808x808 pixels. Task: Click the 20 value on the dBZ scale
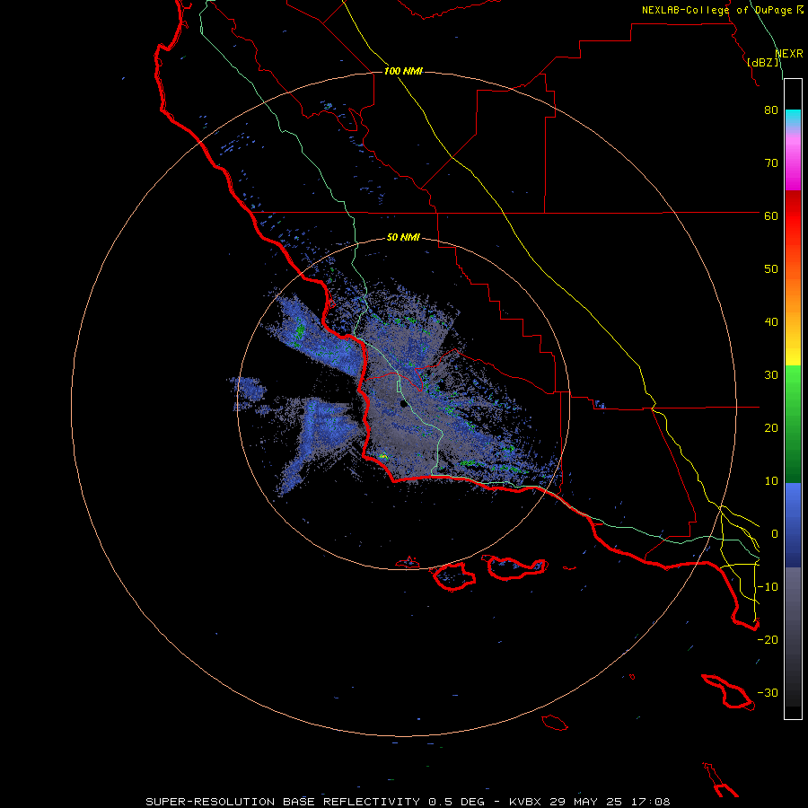tap(771, 427)
